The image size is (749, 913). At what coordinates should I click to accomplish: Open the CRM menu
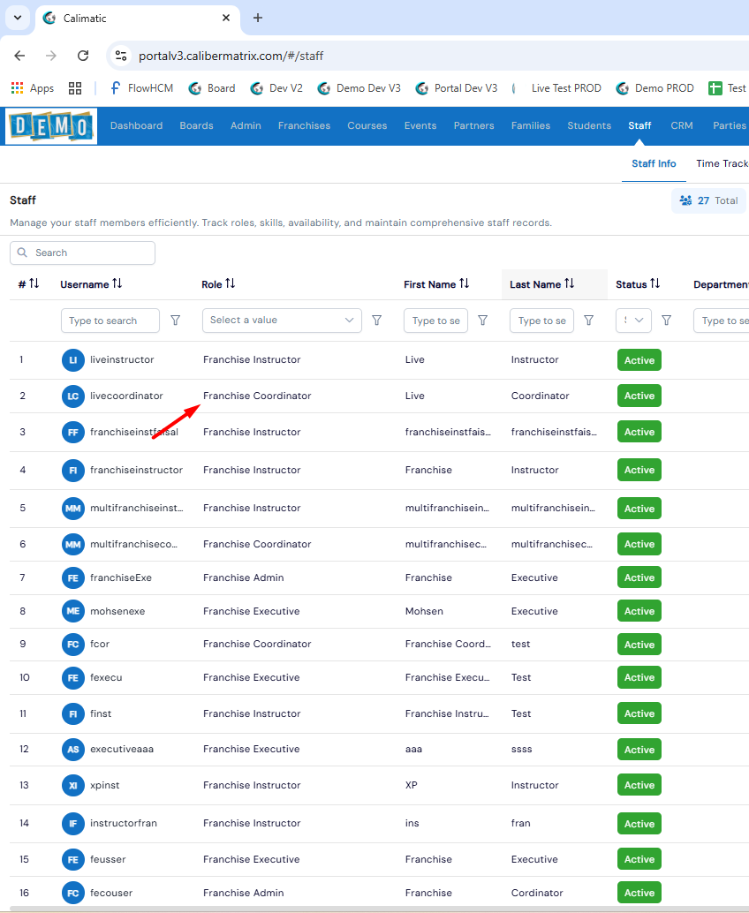tap(682, 125)
